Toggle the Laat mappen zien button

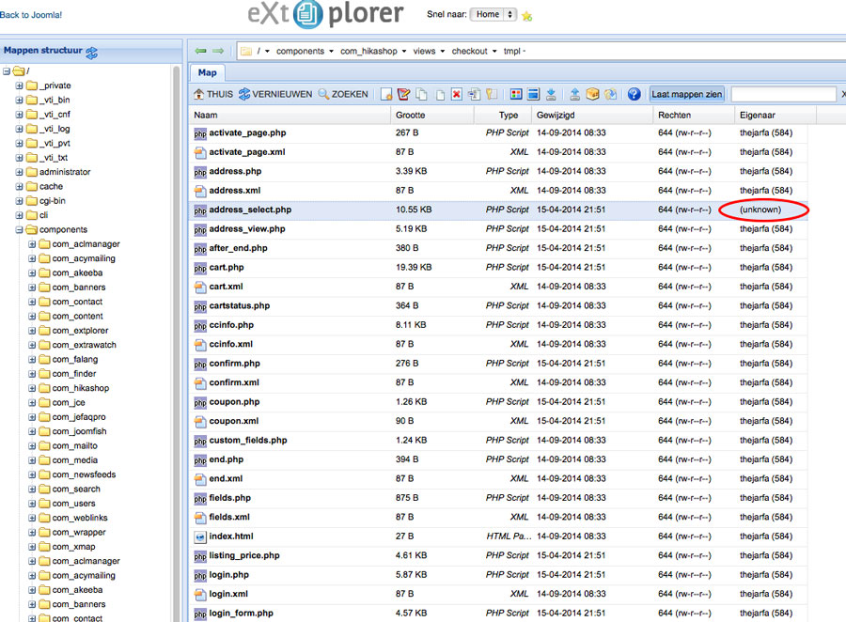(687, 94)
